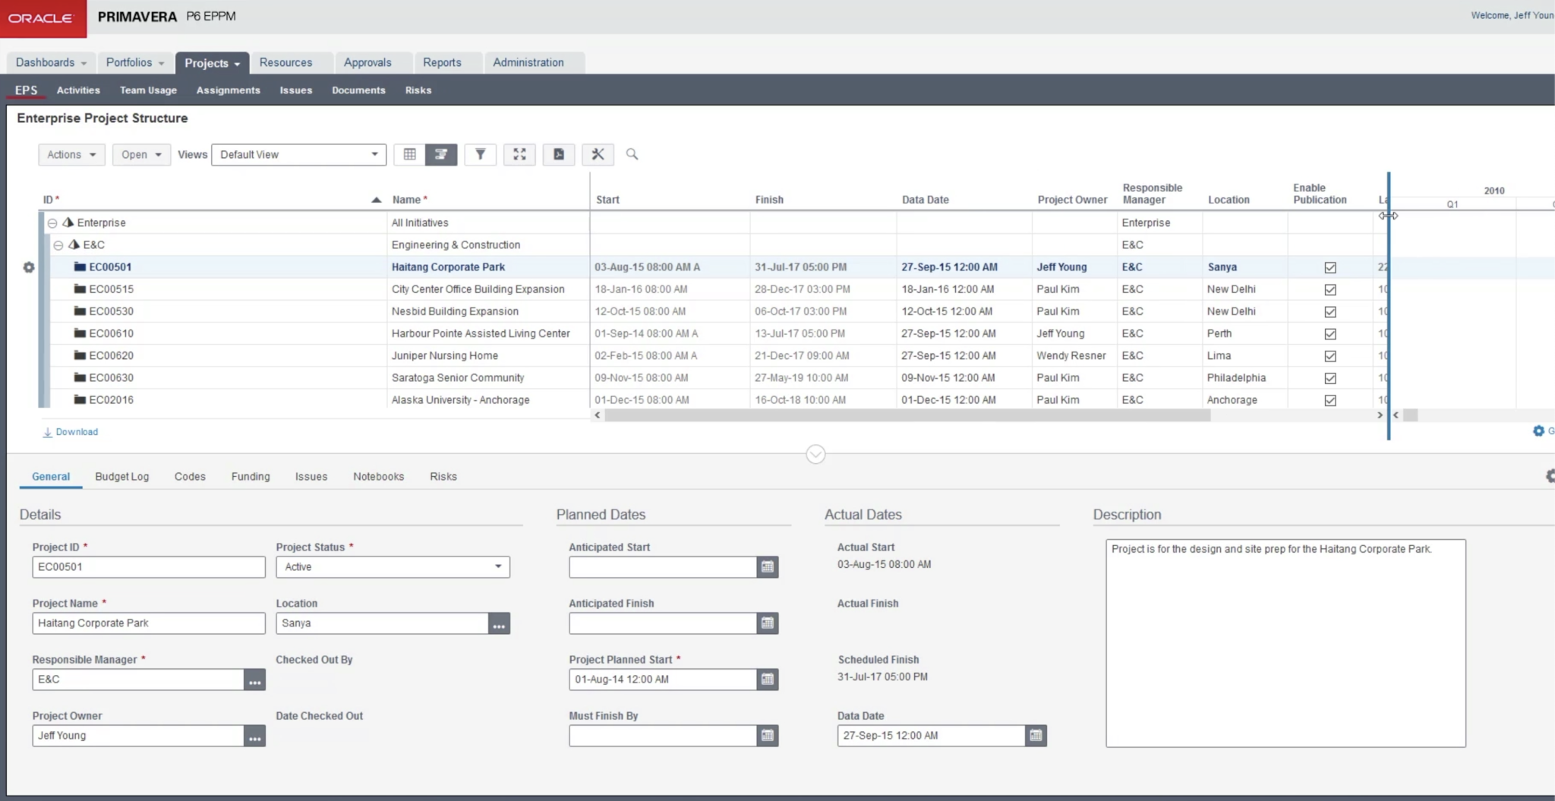Viewport: 1555px width, 801px height.
Task: Disable Enable Publication for EC00515
Action: pos(1329,289)
